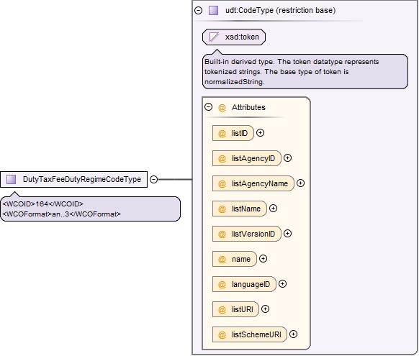
Task: Expand the listAgencyID attribute details
Action: [x=287, y=158]
